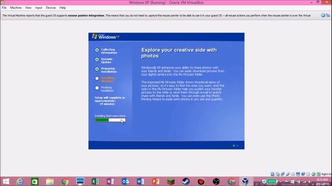
Task: Click the 100% battery indicator
Action: [x=272, y=181]
